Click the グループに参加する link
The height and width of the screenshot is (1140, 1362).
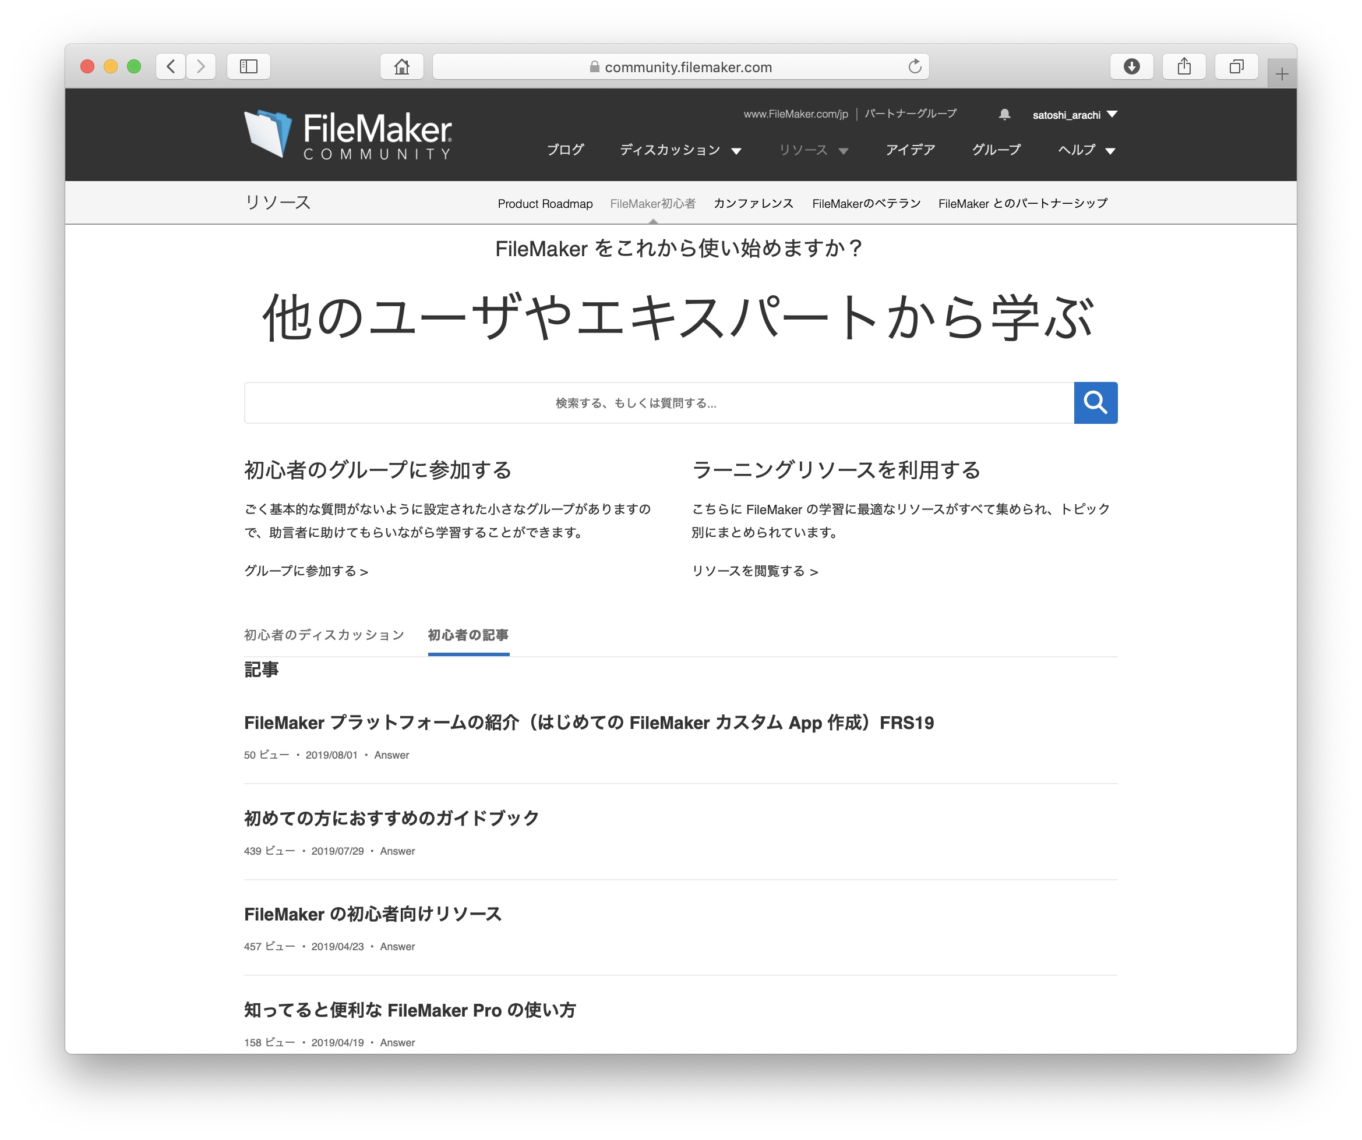pos(305,571)
